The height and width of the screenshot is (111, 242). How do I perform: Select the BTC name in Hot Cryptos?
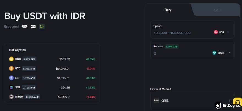pos(18,69)
